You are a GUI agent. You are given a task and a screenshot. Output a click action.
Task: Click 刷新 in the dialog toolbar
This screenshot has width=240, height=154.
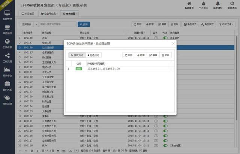129,55
